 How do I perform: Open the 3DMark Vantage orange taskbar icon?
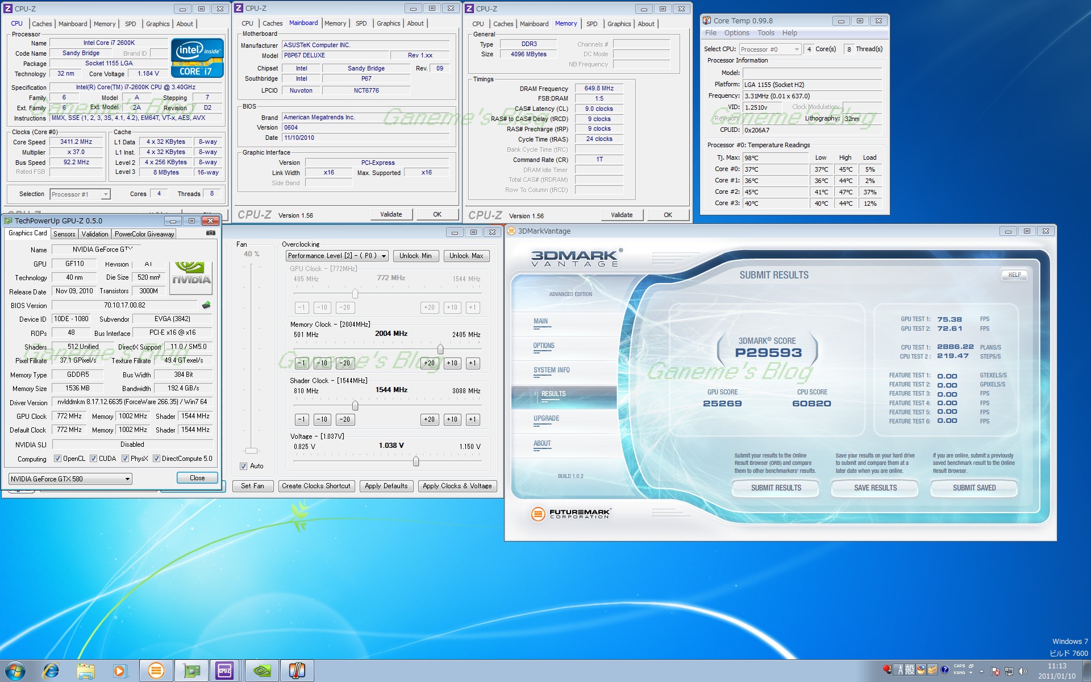[156, 671]
